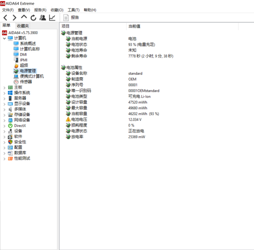Navigate up one level using the up arrow icon
The height and width of the screenshot is (250, 254).
(x=24, y=17)
